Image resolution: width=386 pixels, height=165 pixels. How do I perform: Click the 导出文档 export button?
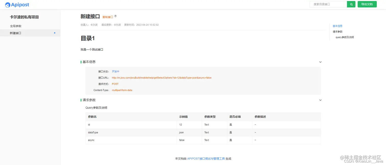tap(367, 4)
